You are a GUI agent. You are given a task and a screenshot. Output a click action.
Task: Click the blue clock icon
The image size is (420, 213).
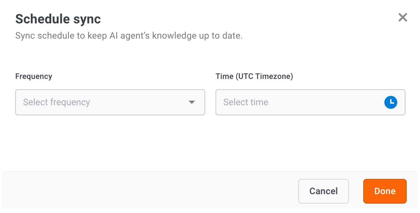[x=391, y=102]
